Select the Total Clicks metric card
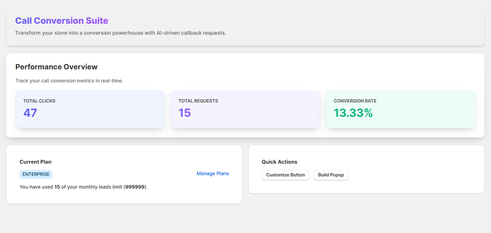 tap(90, 109)
